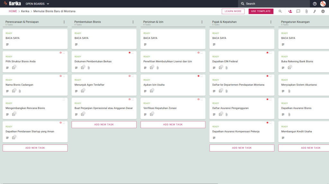Click the board search magnifier icon

tap(280, 11)
